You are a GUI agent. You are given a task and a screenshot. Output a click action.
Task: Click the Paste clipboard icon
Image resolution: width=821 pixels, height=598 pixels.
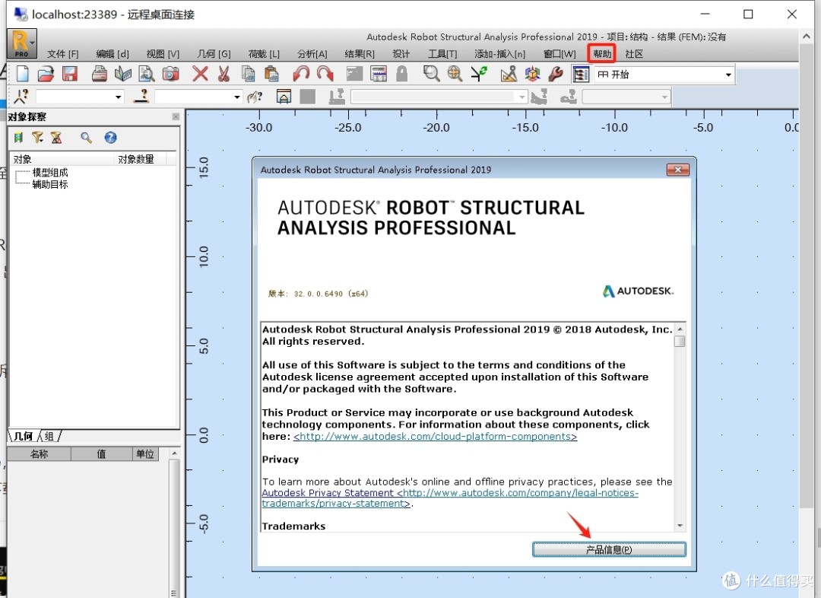point(271,74)
